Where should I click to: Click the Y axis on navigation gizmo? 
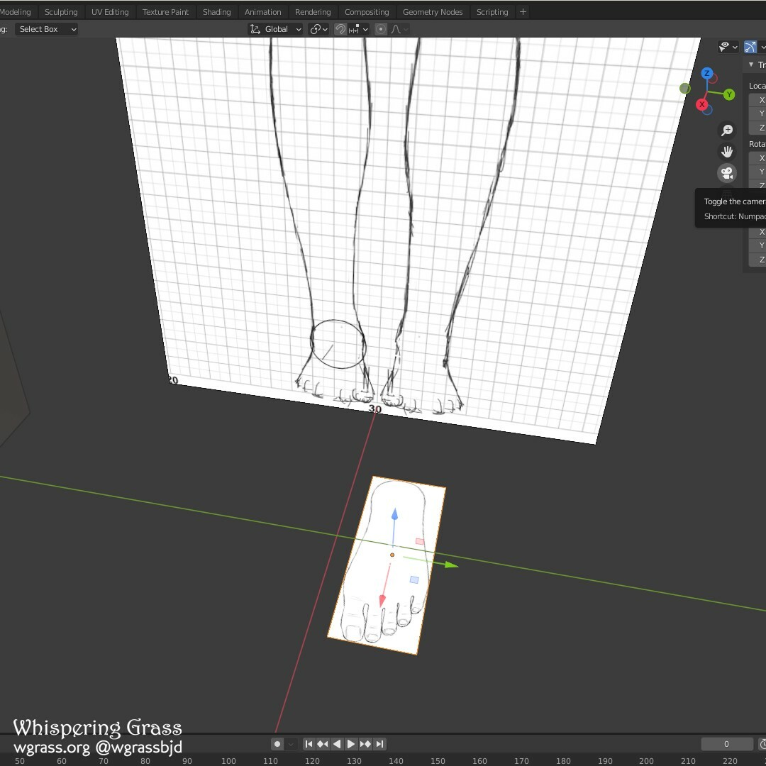click(x=729, y=94)
